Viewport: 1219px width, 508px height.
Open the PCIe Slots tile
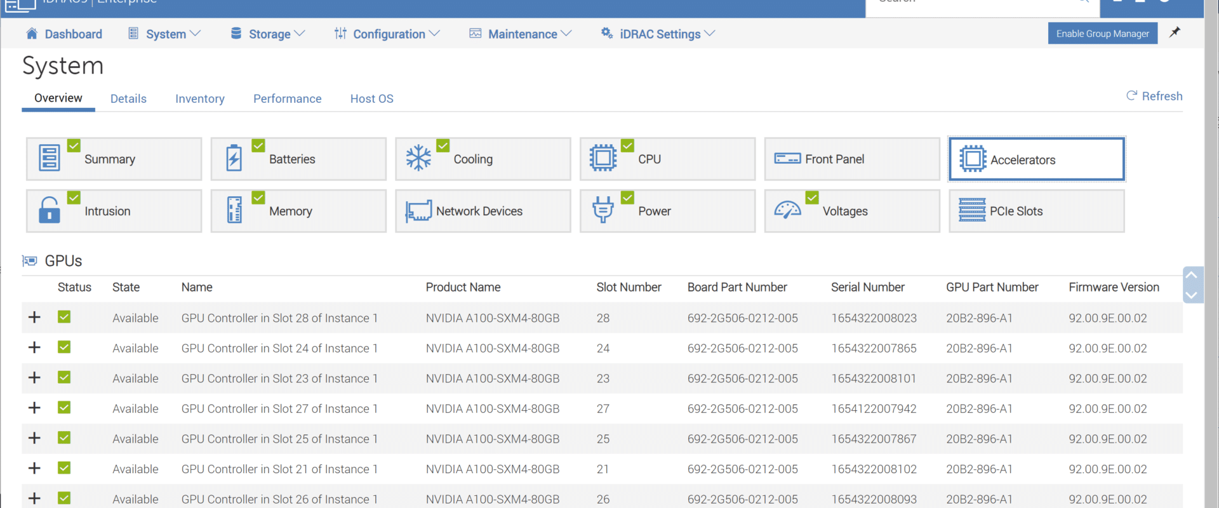[1037, 211]
